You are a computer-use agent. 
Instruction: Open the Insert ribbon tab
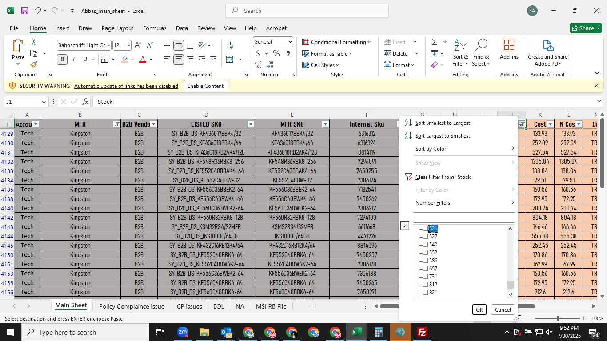point(62,28)
